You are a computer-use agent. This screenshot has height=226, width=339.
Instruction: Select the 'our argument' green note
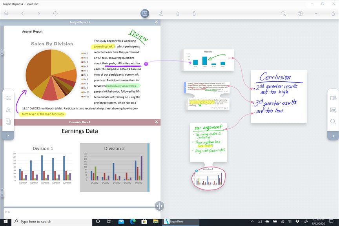click(x=208, y=142)
